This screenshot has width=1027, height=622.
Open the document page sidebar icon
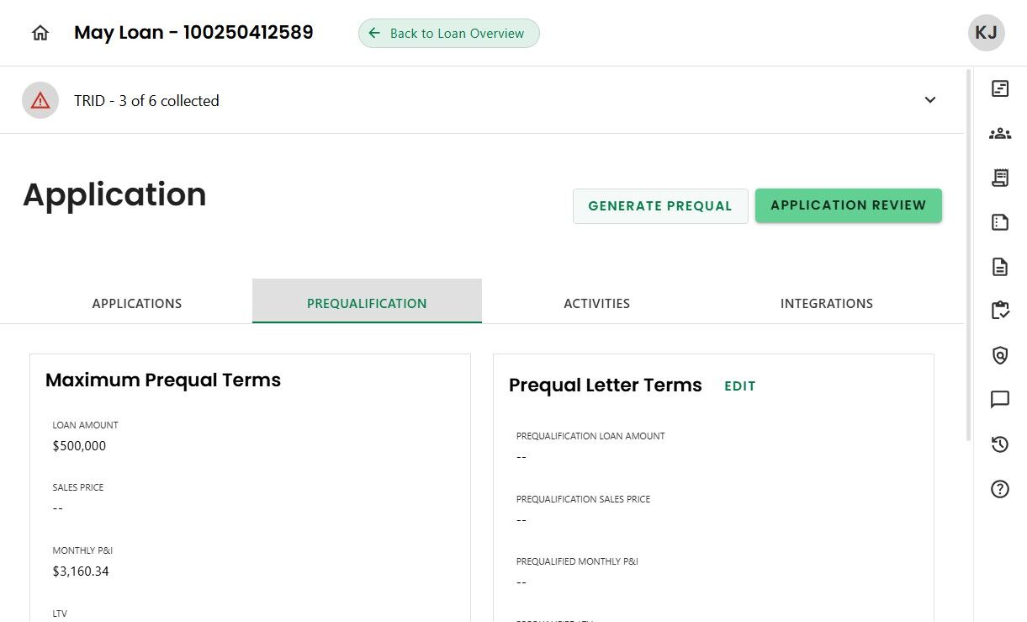tap(1000, 267)
